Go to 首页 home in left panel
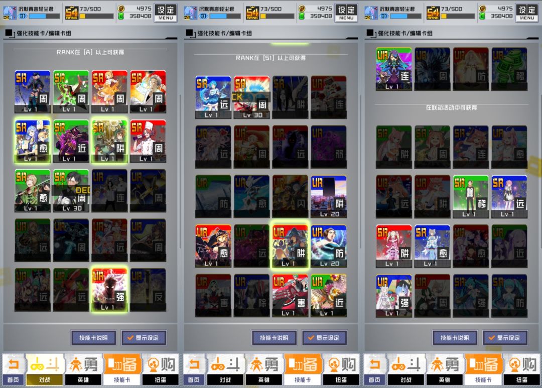 coord(13,369)
